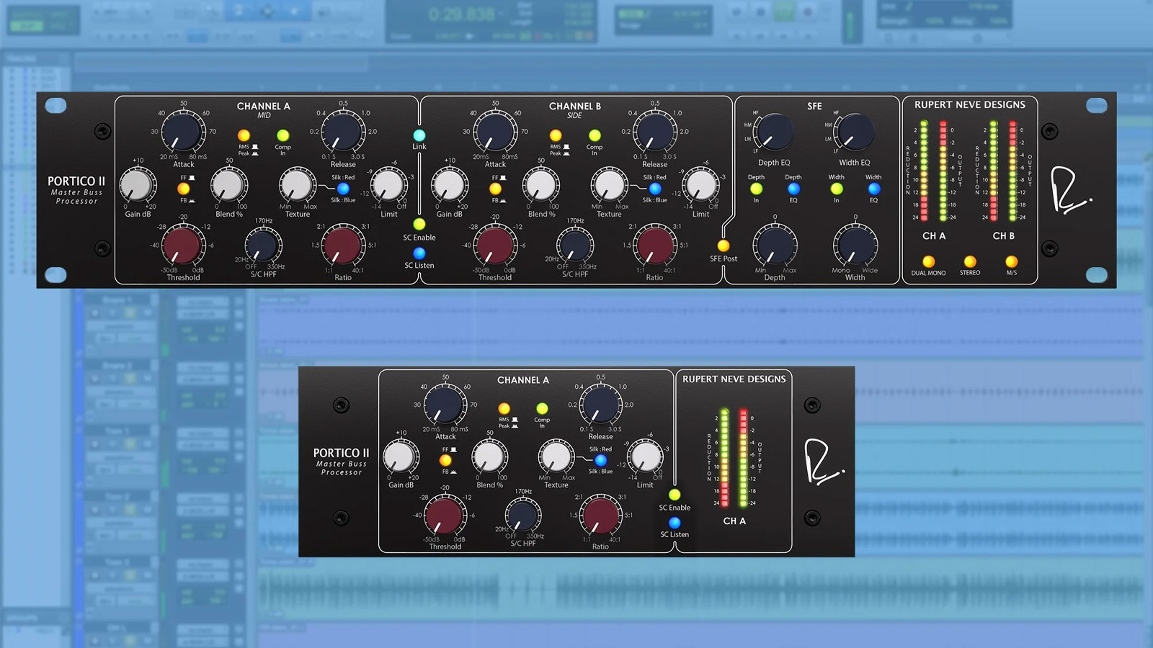1153x648 pixels.
Task: Toggle Silk Red/Blue button on mono unit
Action: pos(600,460)
